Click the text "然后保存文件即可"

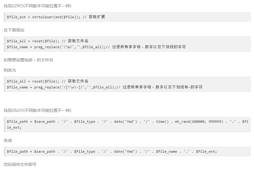pyautogui.click(x=20, y=164)
